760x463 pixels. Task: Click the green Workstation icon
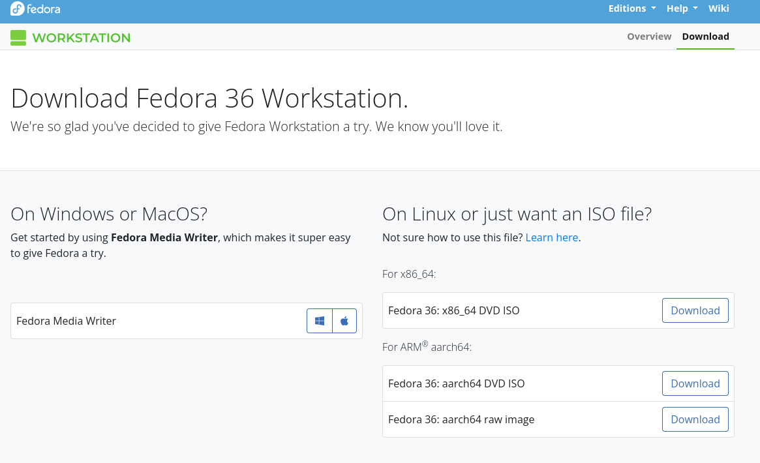(x=18, y=38)
